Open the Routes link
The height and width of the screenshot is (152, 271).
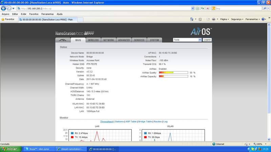[x=158, y=122]
